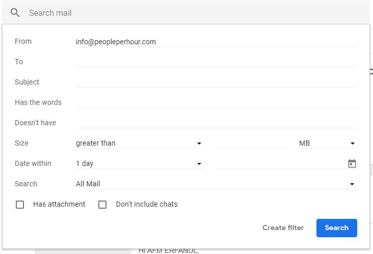Click the size number input field
This screenshot has height=254, width=373.
pyautogui.click(x=251, y=143)
